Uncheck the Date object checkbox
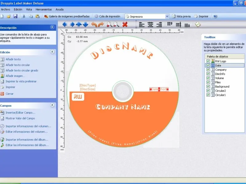The image size is (246, 184). click(x=208, y=65)
